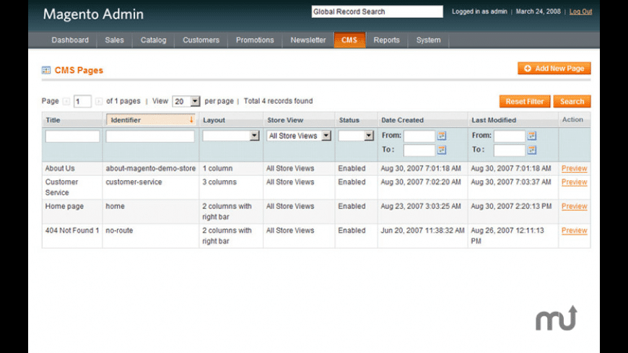This screenshot has width=628, height=353.
Task: Open Date Created From calendar picker
Action: (x=442, y=135)
